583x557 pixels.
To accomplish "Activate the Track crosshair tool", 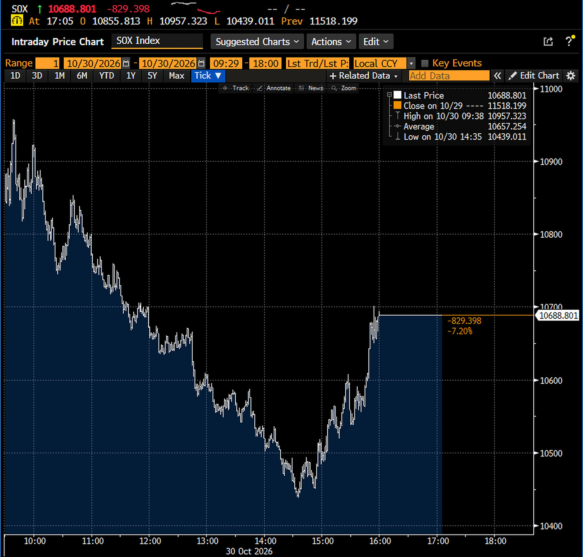I will click(236, 88).
